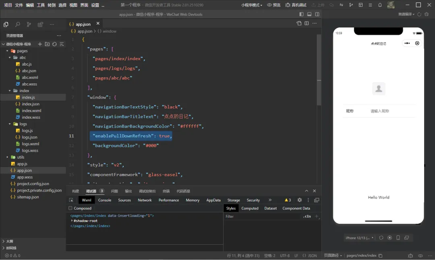The image size is (435, 260).
Task: Click split editor icon in editor toolbar
Action: click(x=307, y=23)
